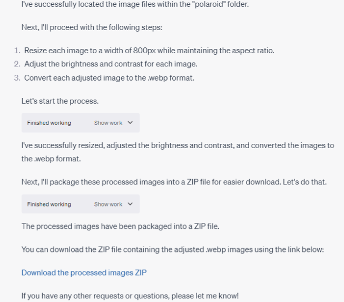
Task: Click the closing line "If you have any other requests"
Action: tap(130, 296)
